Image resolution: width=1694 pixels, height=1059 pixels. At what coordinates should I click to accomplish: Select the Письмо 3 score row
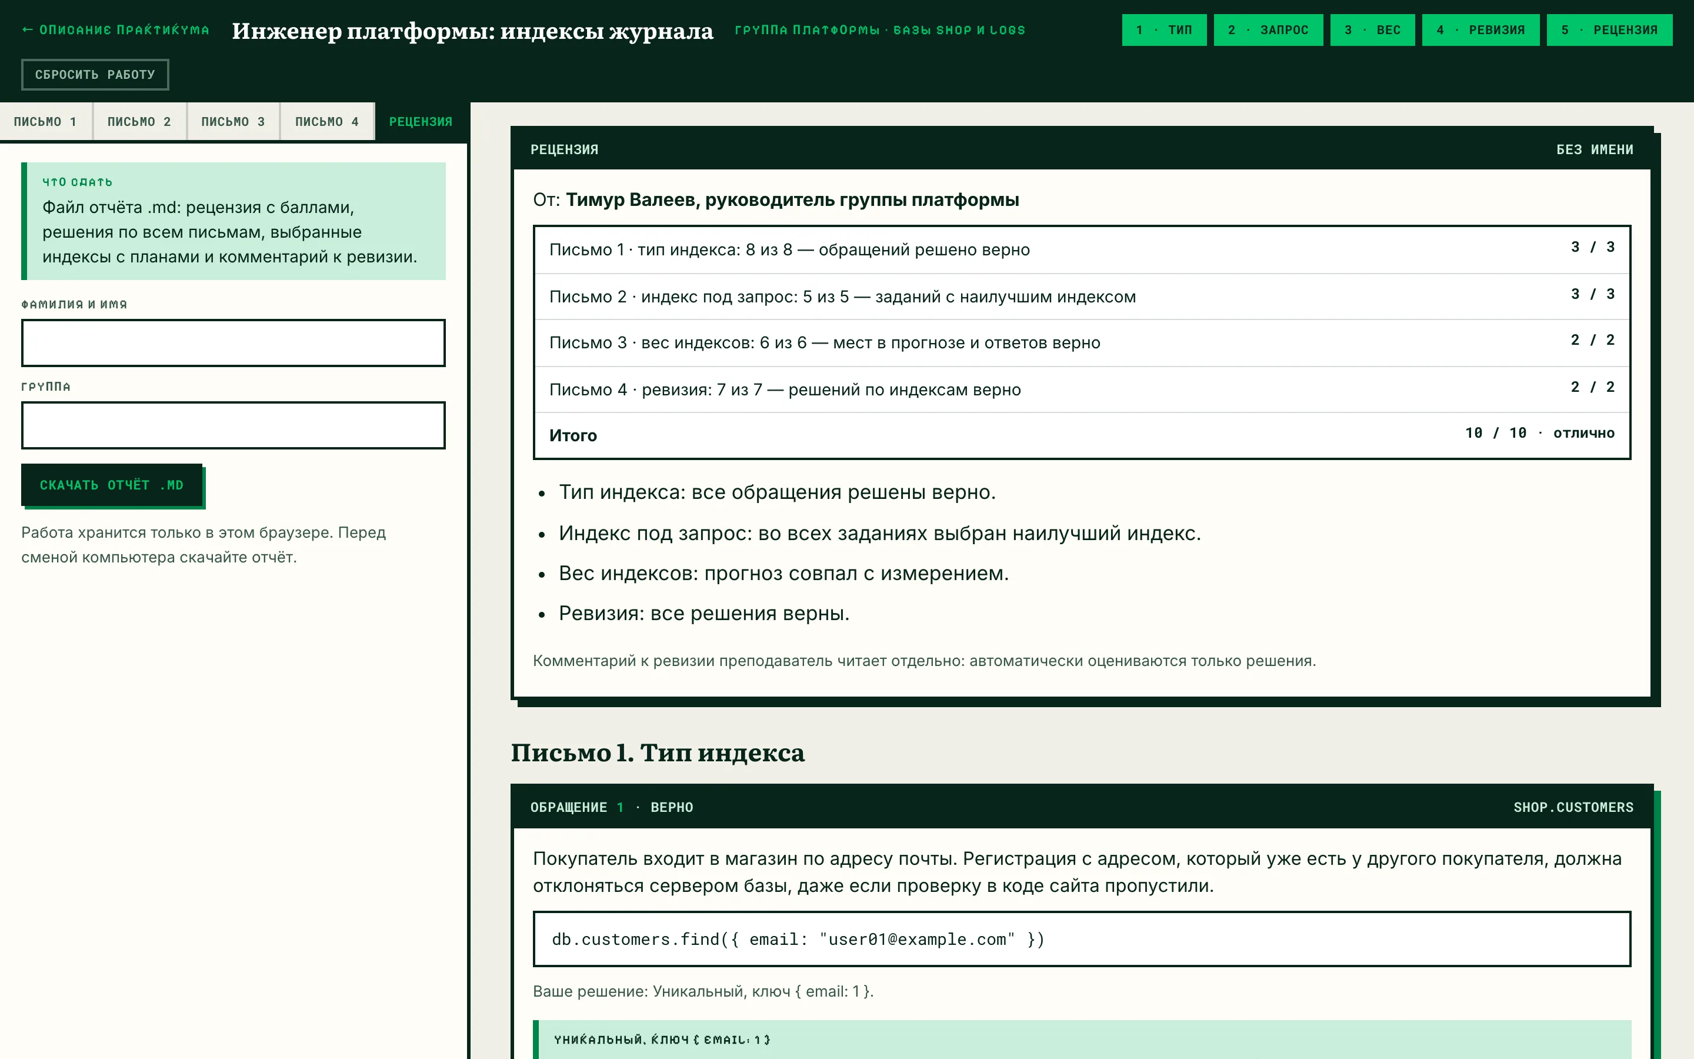click(1082, 342)
